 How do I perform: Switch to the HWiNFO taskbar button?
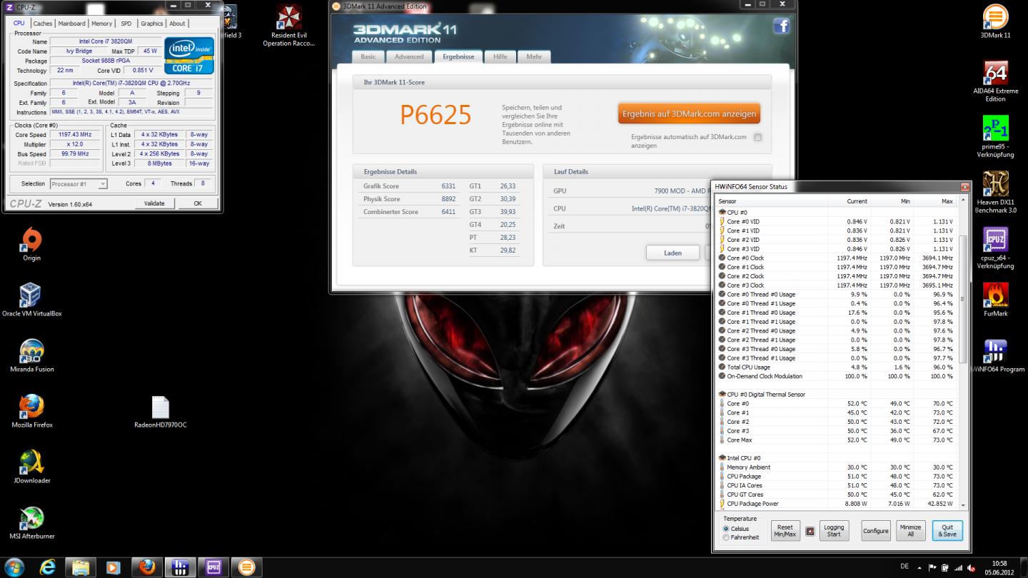[x=180, y=567]
